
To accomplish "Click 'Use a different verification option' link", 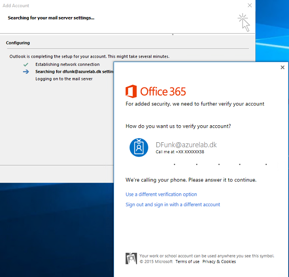I will coord(161,194).
